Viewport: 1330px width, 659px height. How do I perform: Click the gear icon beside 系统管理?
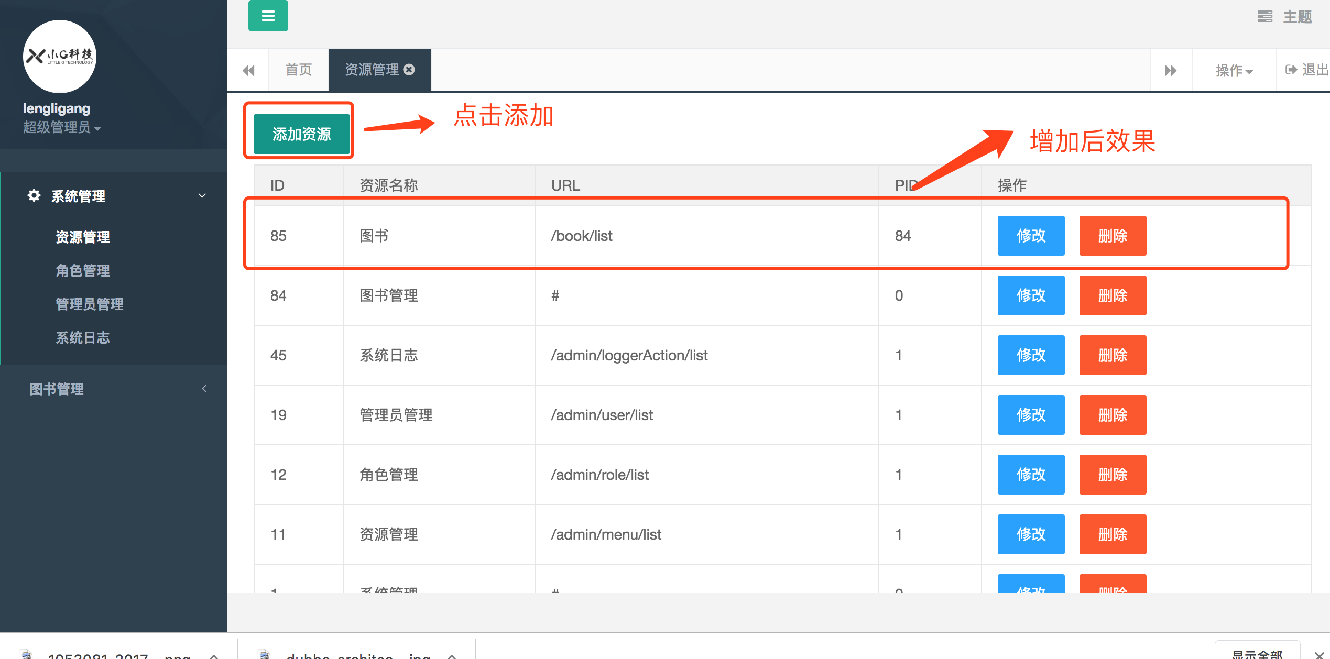(34, 195)
